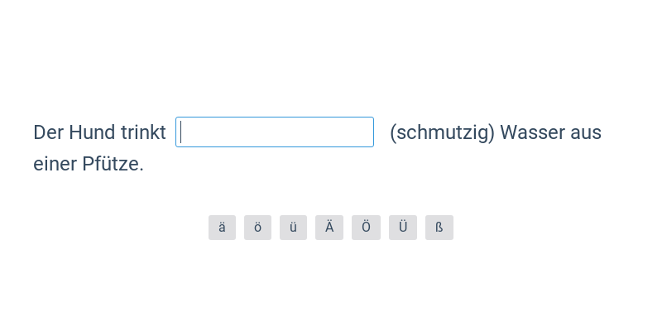The height and width of the screenshot is (331, 662).
Task: Insert uppercase Ü character
Action: [403, 228]
